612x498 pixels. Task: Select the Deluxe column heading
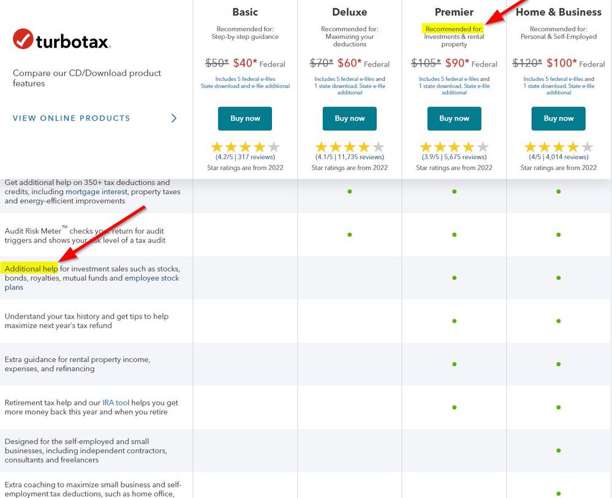pos(349,12)
